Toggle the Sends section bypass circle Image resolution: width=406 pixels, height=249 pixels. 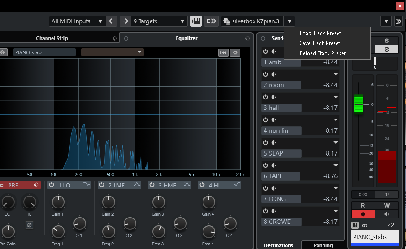click(263, 39)
